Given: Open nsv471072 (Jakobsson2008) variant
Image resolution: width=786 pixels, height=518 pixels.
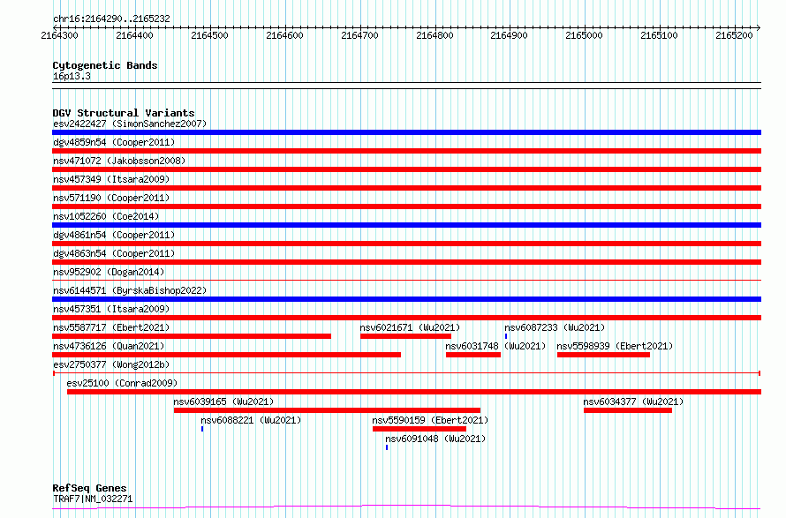Looking at the screenshot, I should [119, 161].
